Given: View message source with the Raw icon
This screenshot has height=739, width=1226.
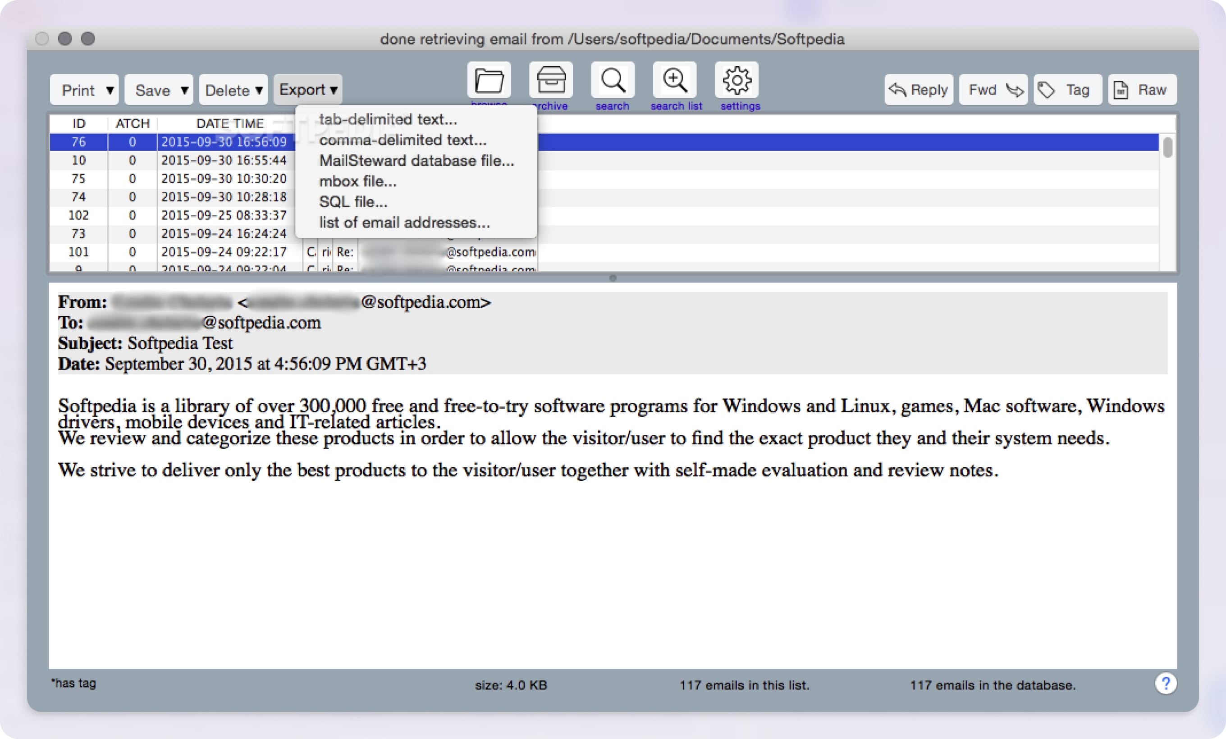Looking at the screenshot, I should [x=1142, y=90].
